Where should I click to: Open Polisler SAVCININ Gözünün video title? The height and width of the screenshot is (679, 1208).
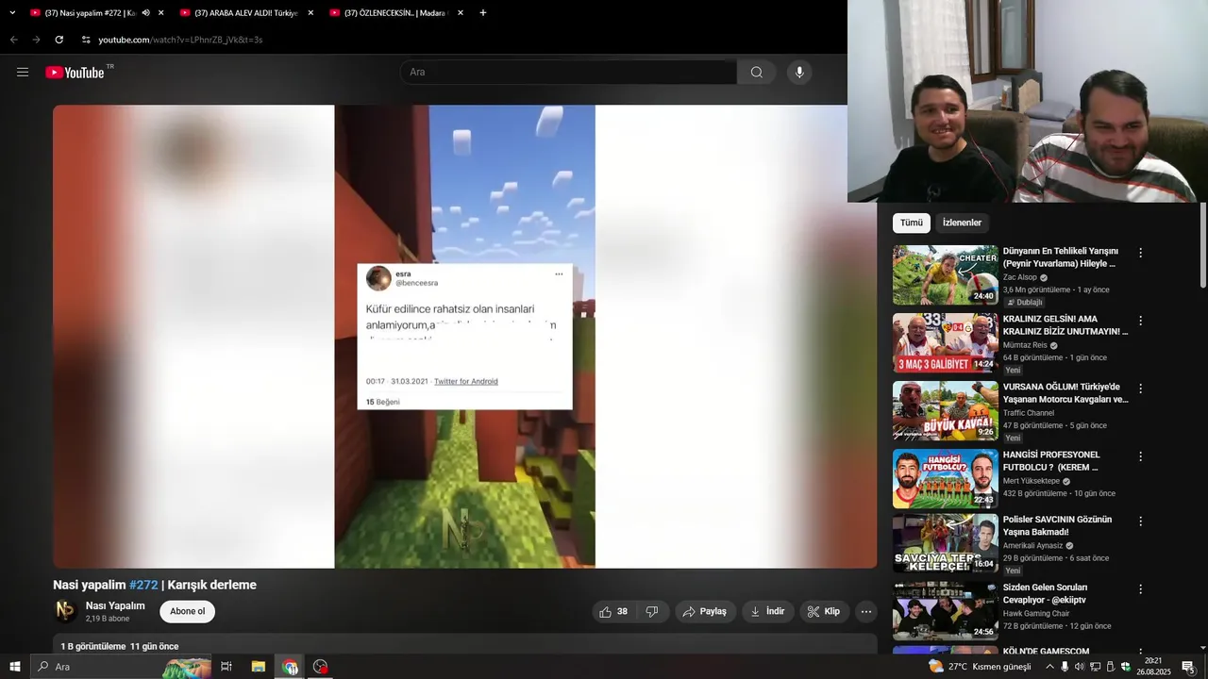coord(1057,525)
